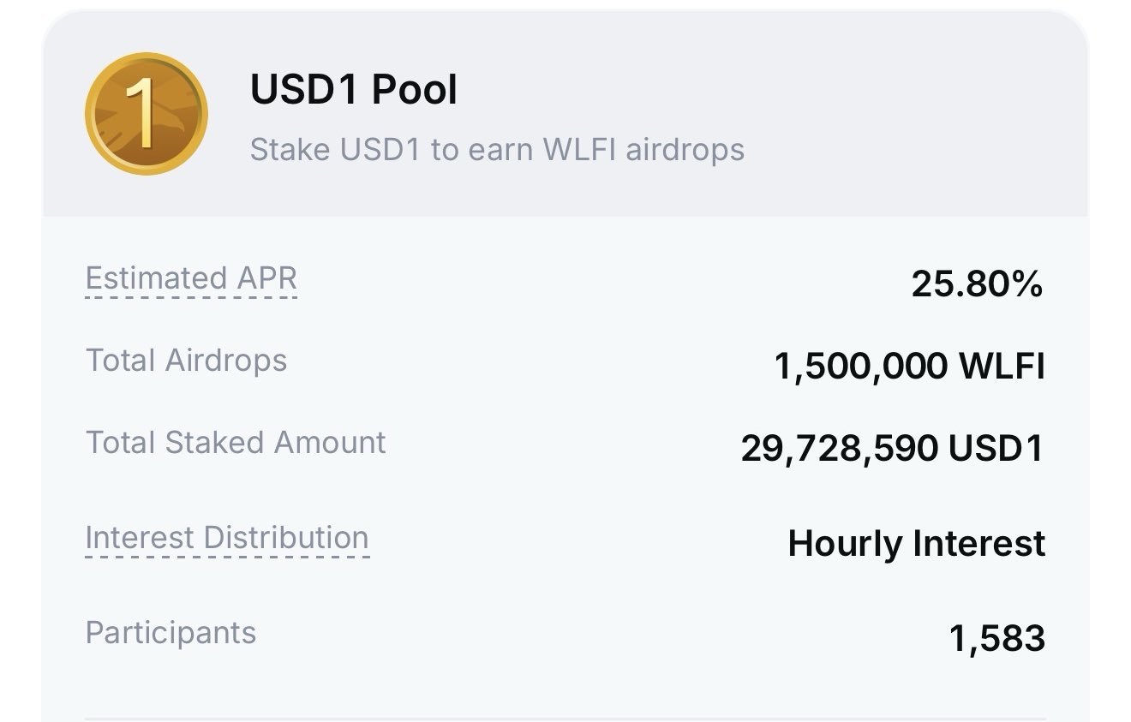Click the WLFI unit in Total Airdrops row

coord(1002,367)
